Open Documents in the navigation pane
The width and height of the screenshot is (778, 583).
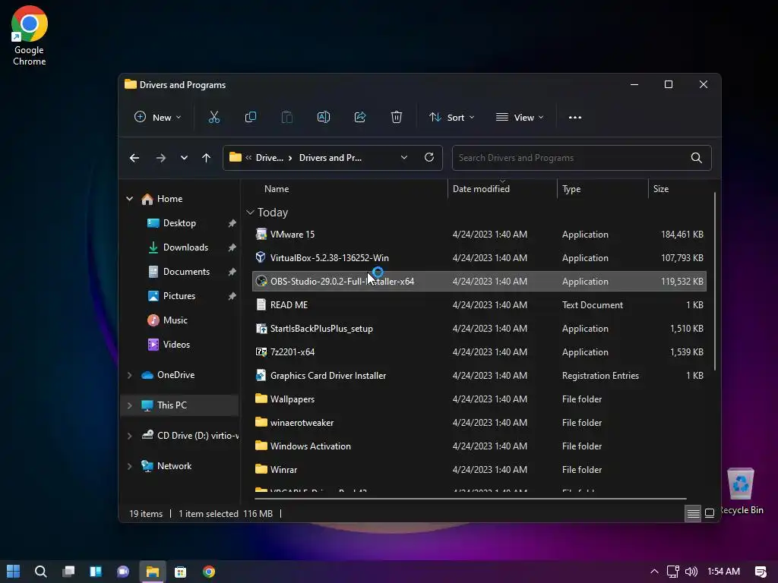[187, 272]
